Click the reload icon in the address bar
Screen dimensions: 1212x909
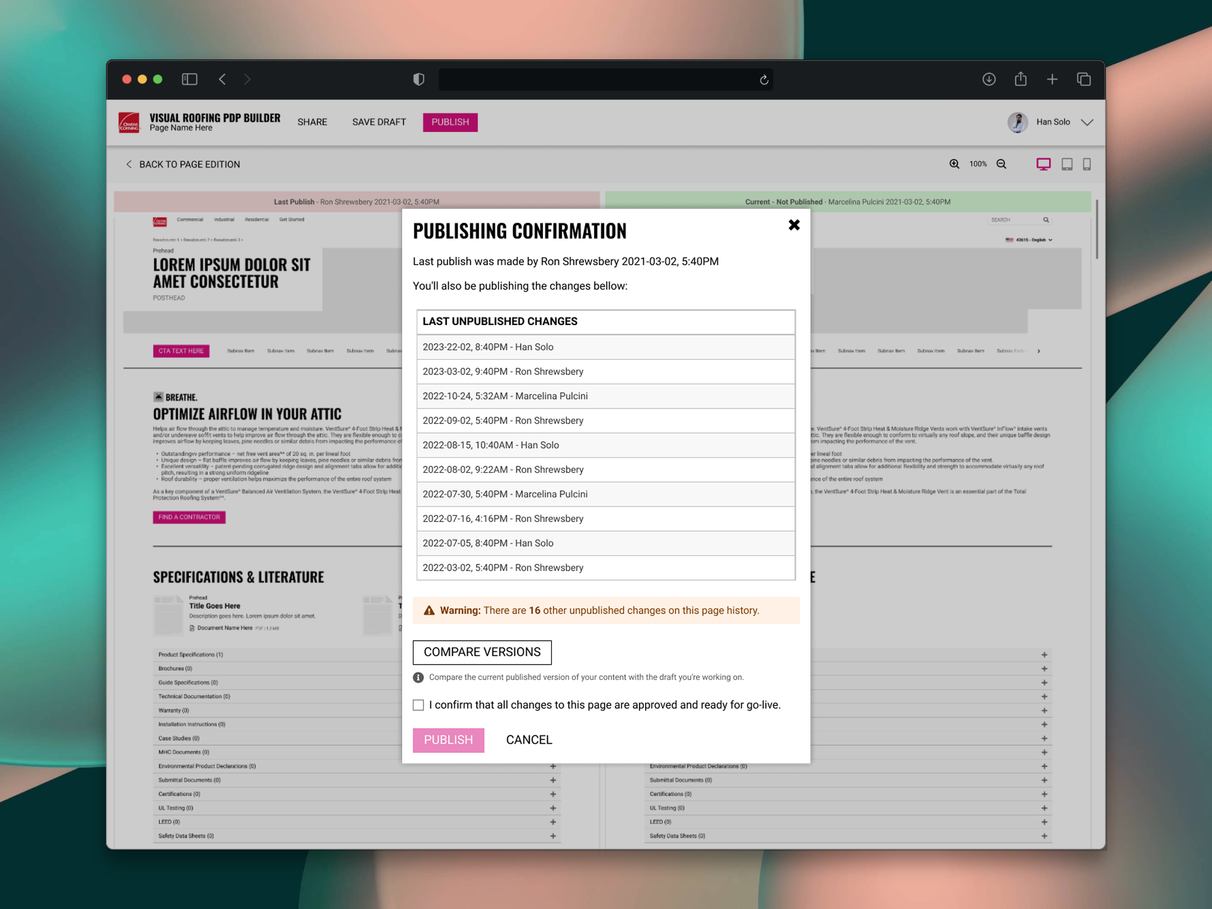pos(763,80)
